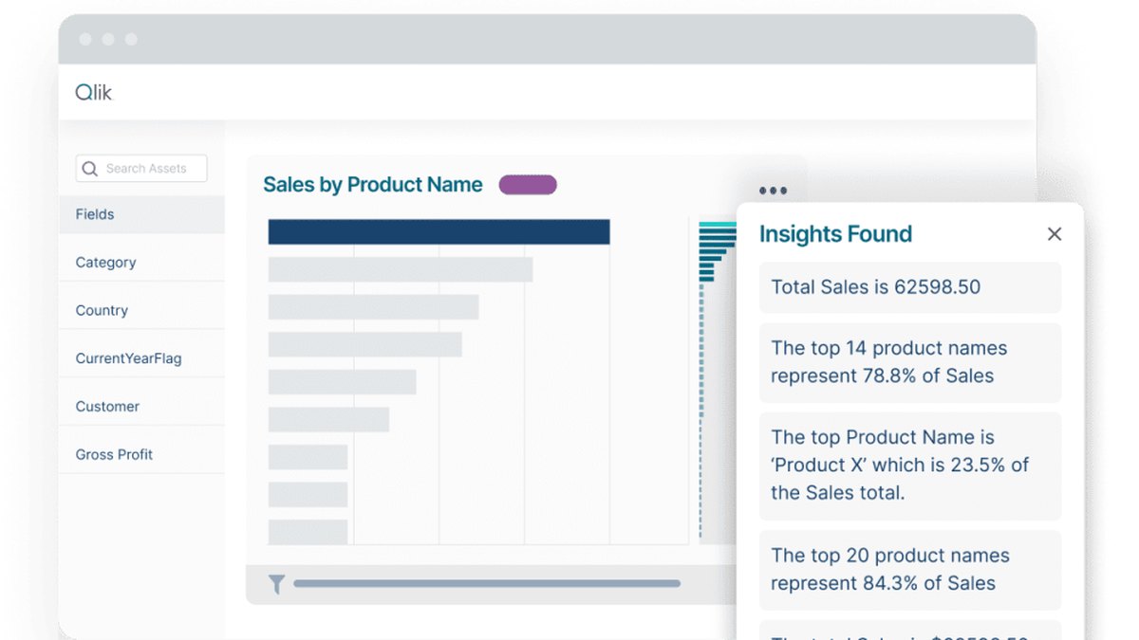This screenshot has width=1139, height=640.
Task: Open the Fields section
Action: (141, 214)
